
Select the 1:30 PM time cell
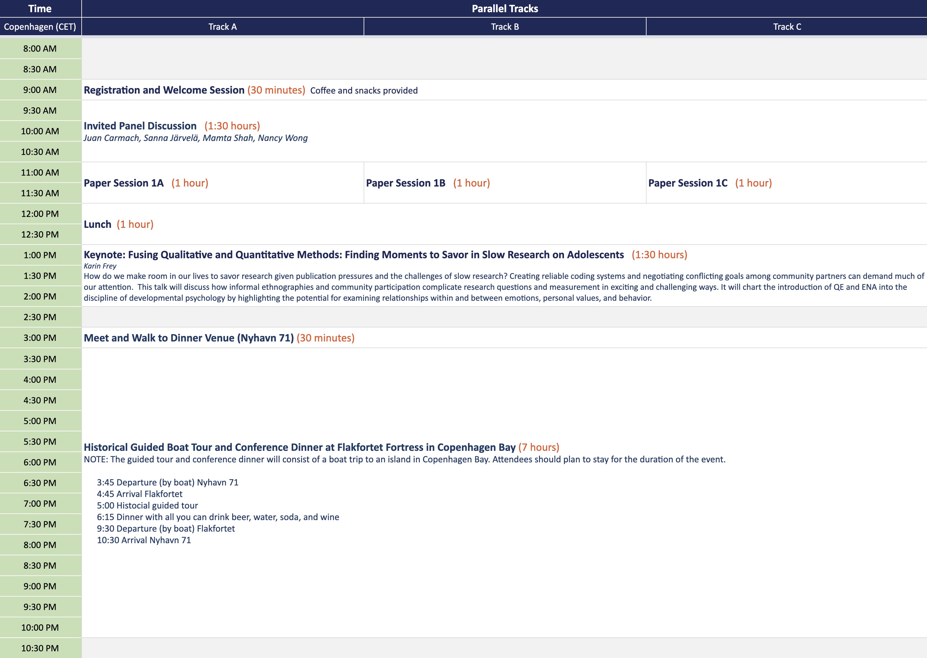[x=40, y=276]
